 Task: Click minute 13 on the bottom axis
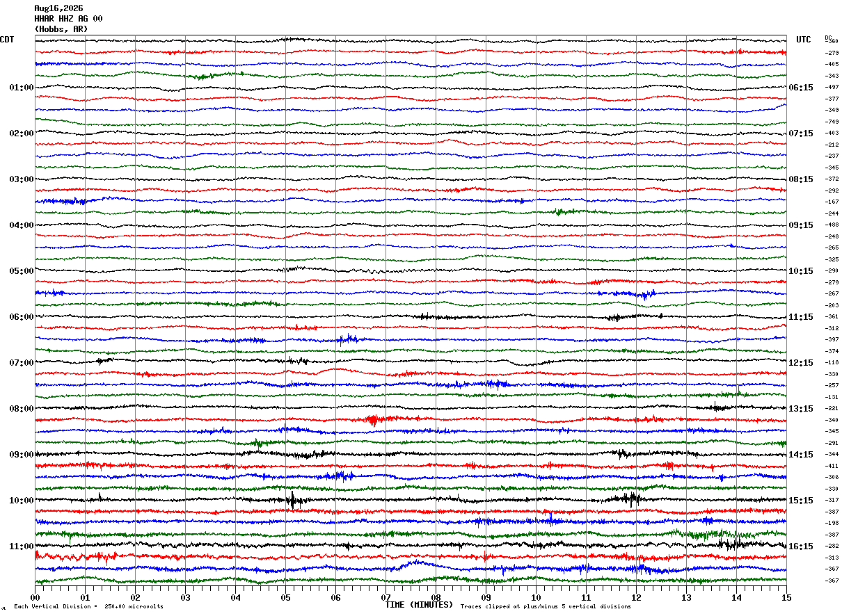pyautogui.click(x=686, y=597)
